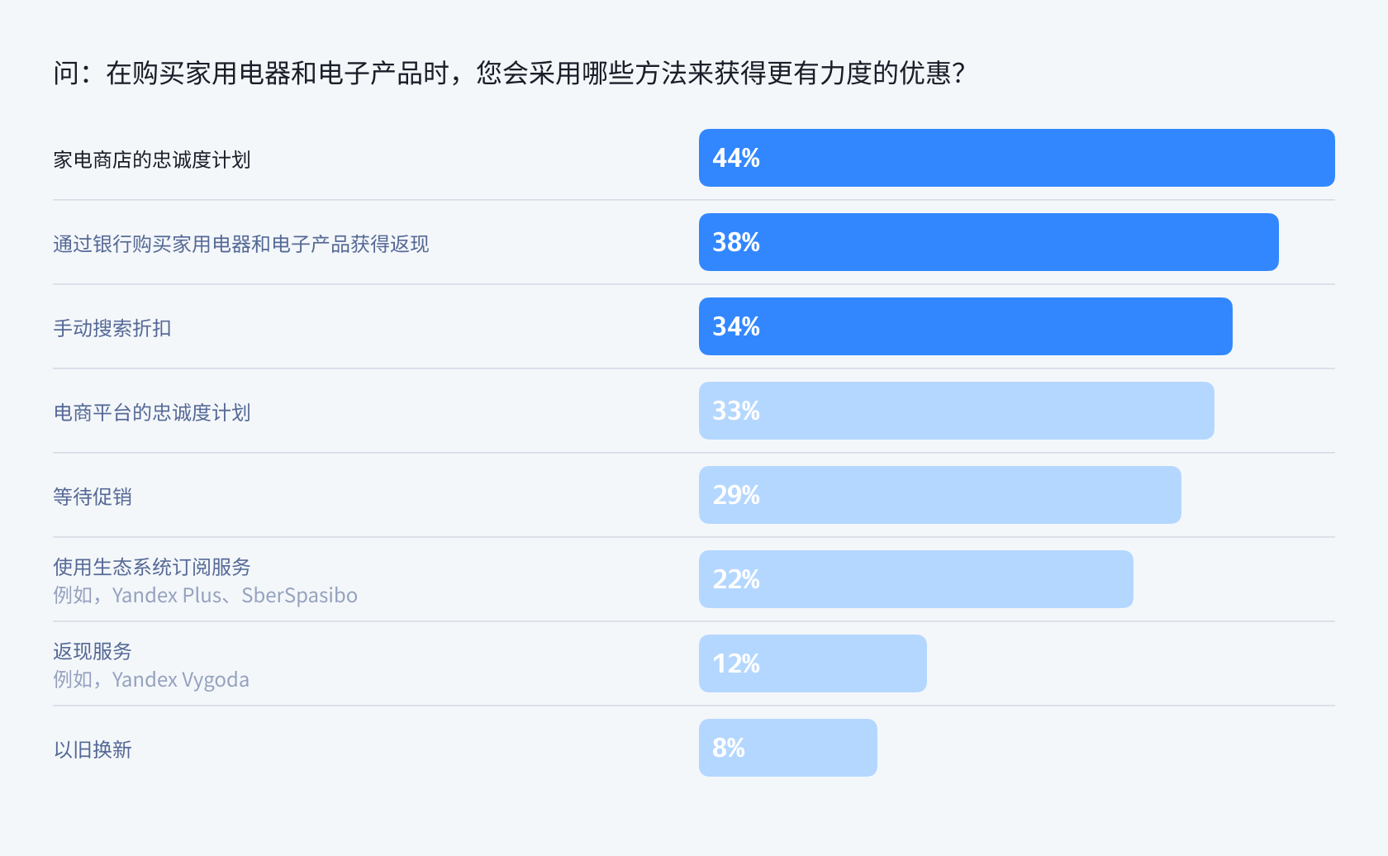This screenshot has width=1388, height=856.
Task: Select the label 电商平台的忠诚度计划
Action: click(152, 412)
